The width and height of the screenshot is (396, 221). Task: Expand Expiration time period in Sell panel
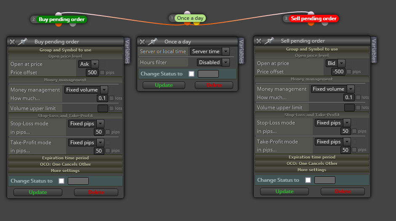(312, 157)
